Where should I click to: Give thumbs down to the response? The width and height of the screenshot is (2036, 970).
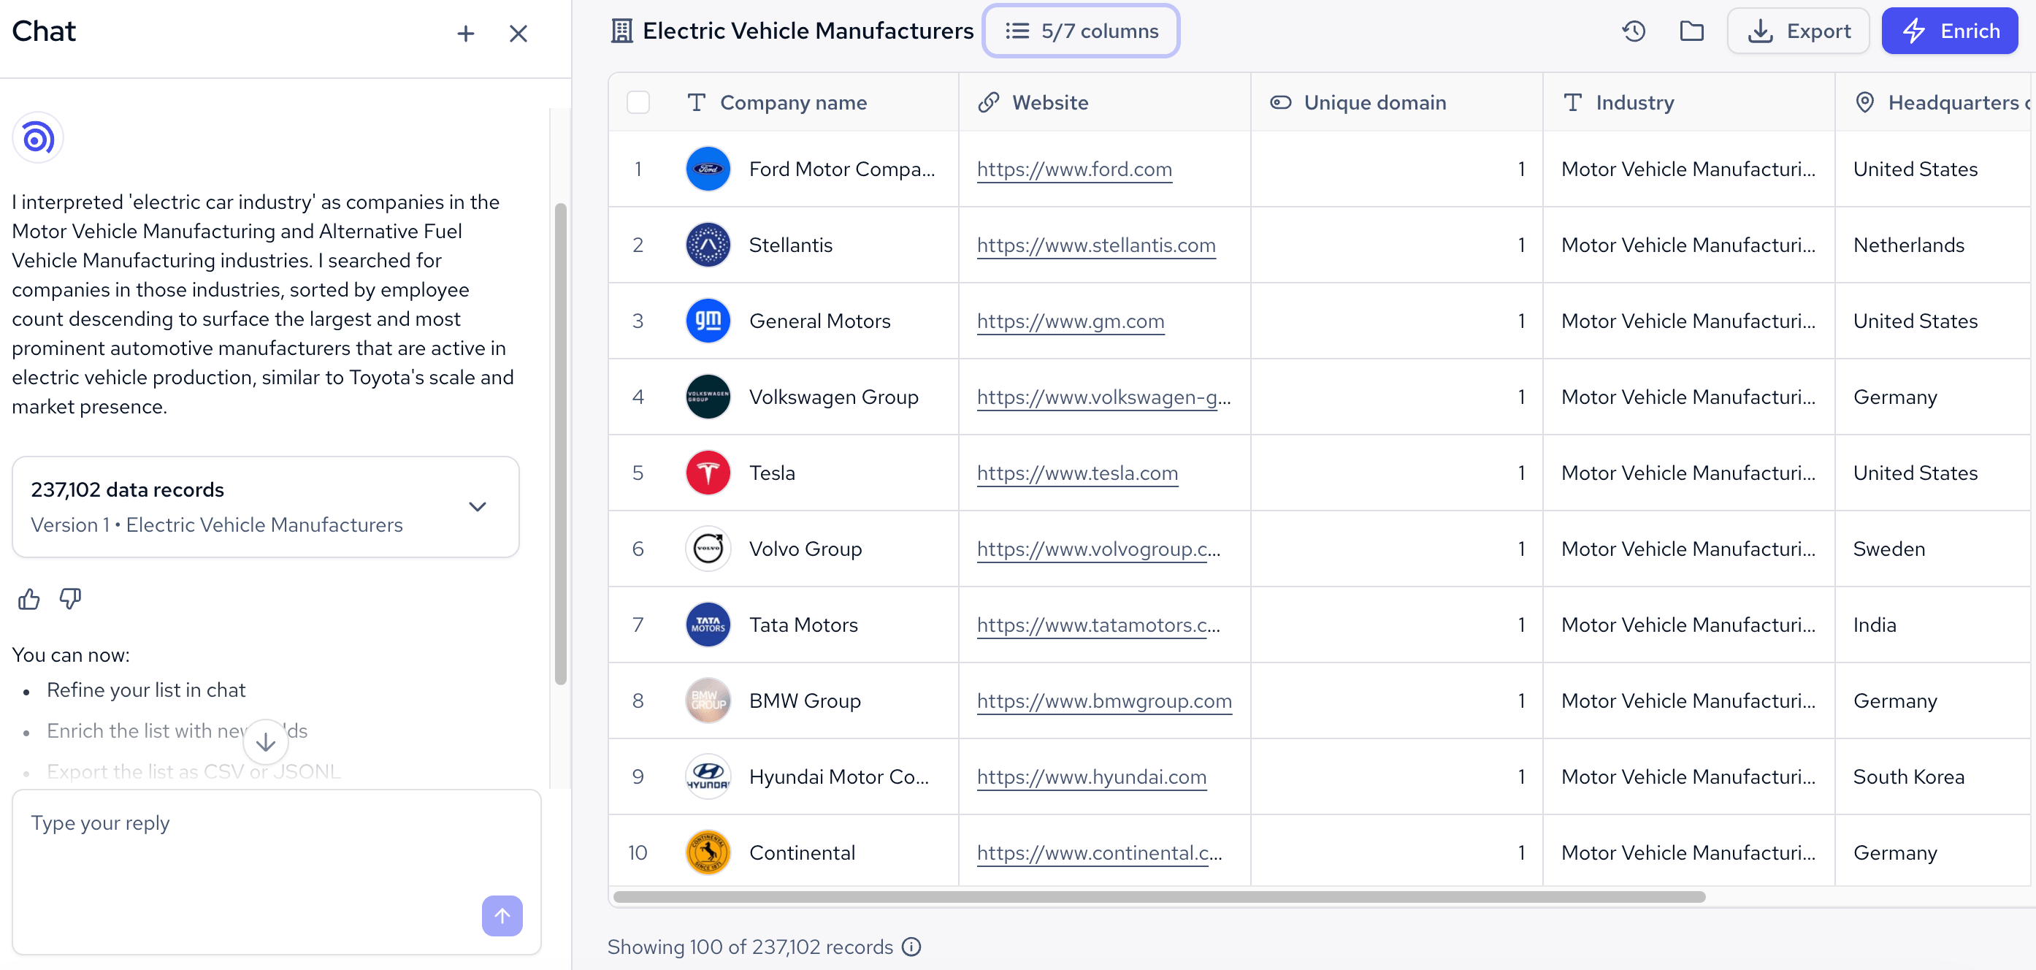(70, 599)
